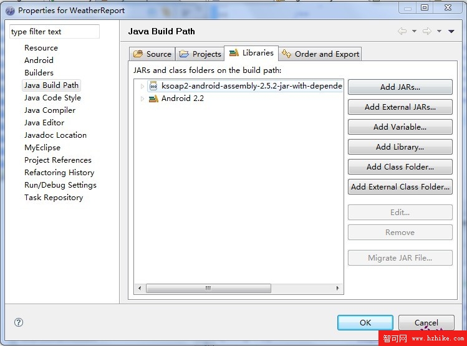The height and width of the screenshot is (346, 467).
Task: Select Project References entry
Action: [x=58, y=160]
